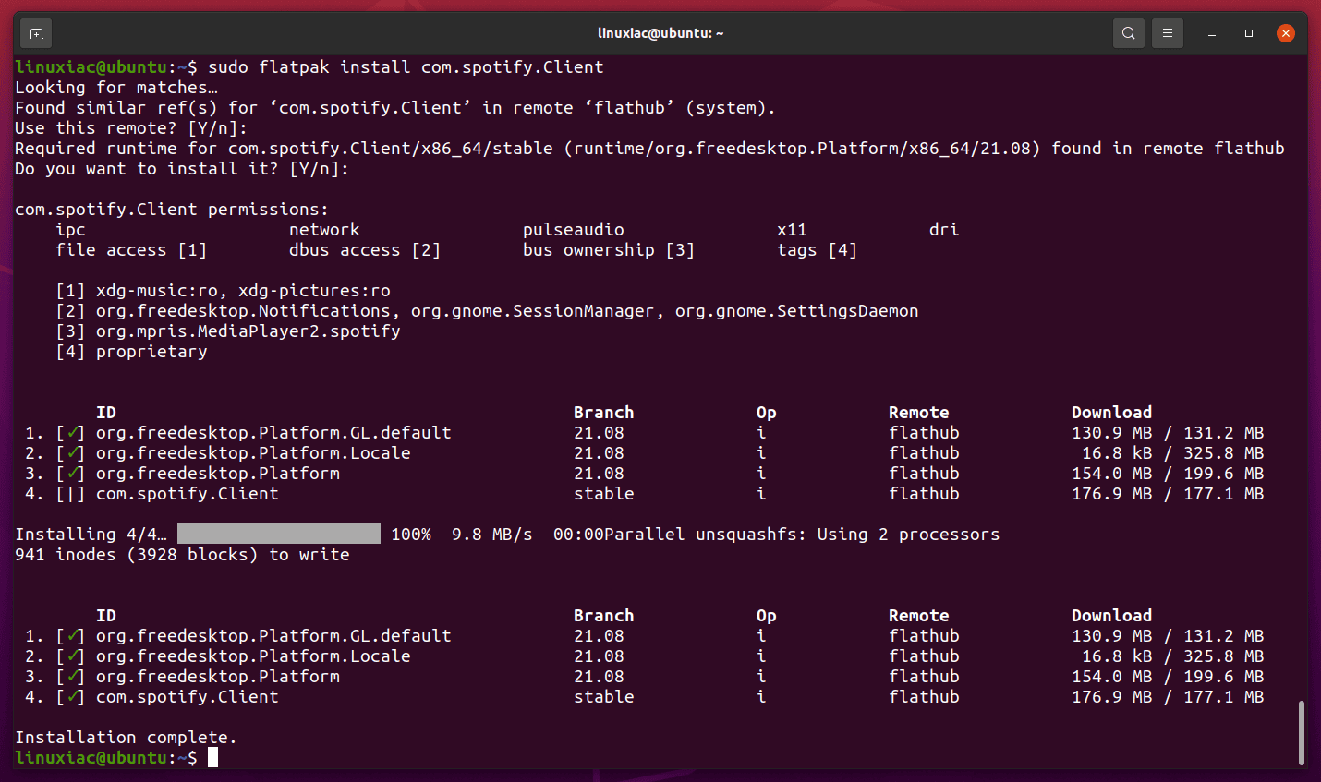Image resolution: width=1321 pixels, height=782 pixels.
Task: Click the terminal cursor at the prompt
Action: coord(213,757)
